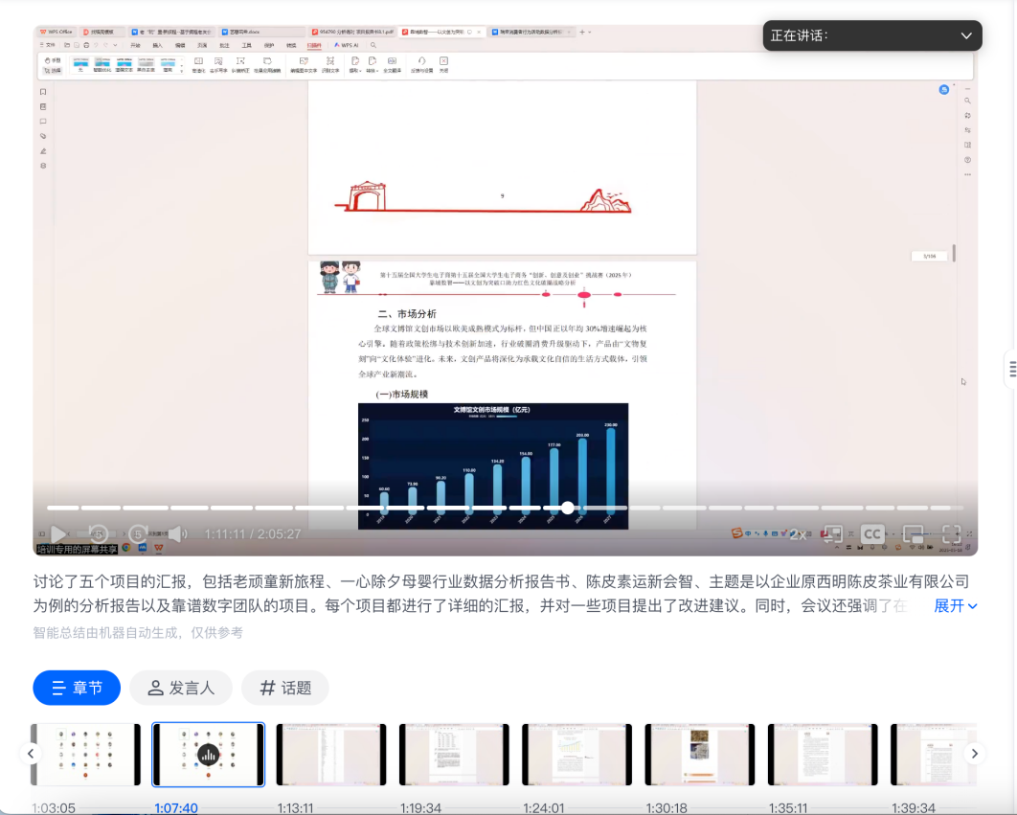Click the video progress bar handle

(568, 508)
